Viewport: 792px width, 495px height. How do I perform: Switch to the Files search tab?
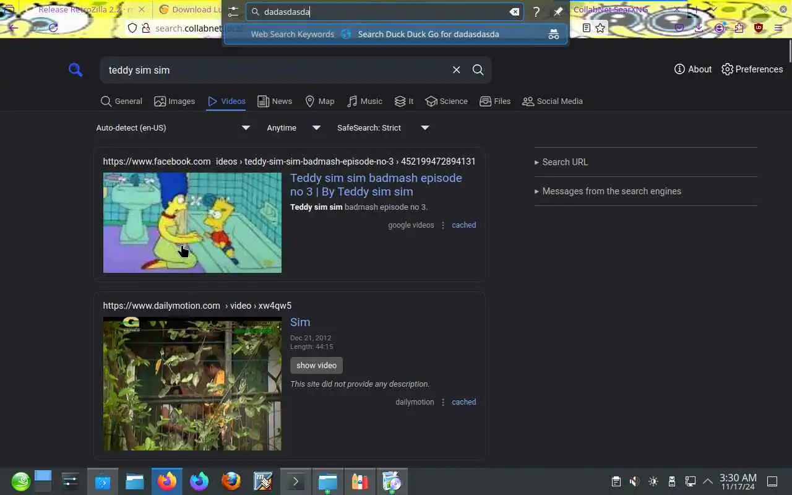click(x=495, y=101)
